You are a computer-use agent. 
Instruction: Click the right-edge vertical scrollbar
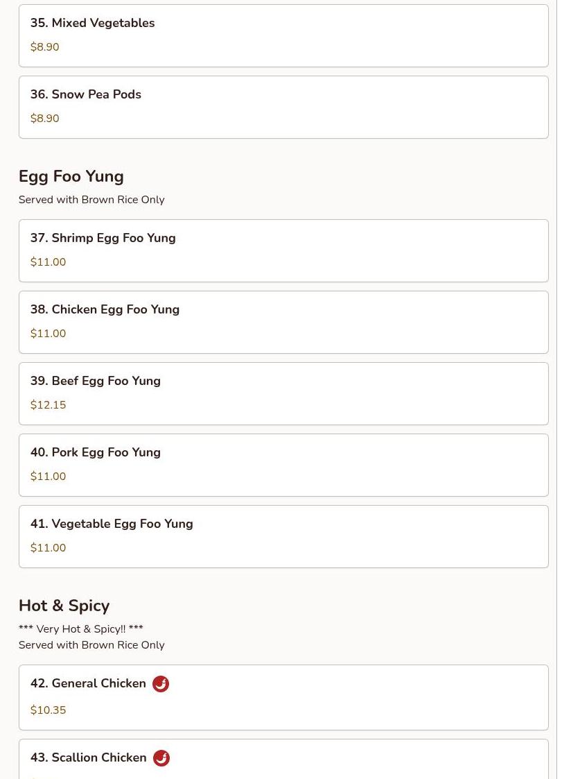(x=563, y=388)
